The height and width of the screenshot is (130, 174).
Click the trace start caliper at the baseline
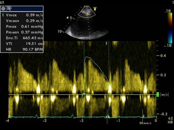click(84, 94)
